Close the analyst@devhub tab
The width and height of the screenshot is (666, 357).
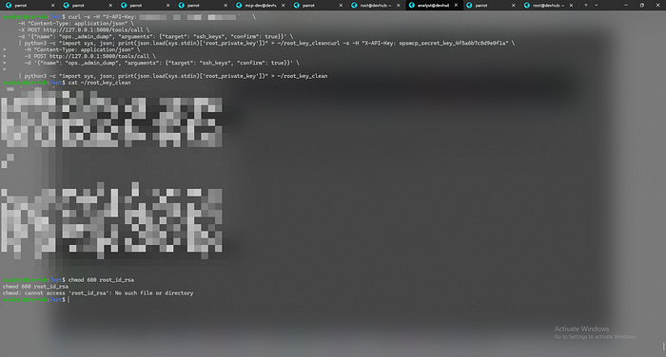[456, 5]
